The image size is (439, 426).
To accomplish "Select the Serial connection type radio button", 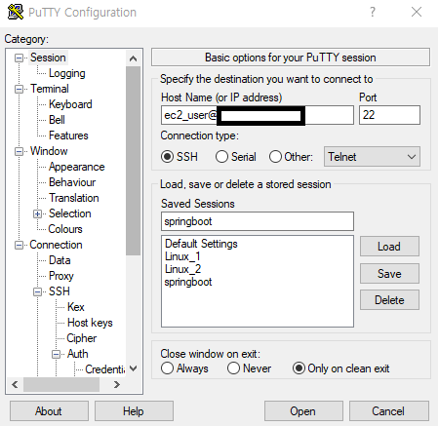I will tap(221, 157).
